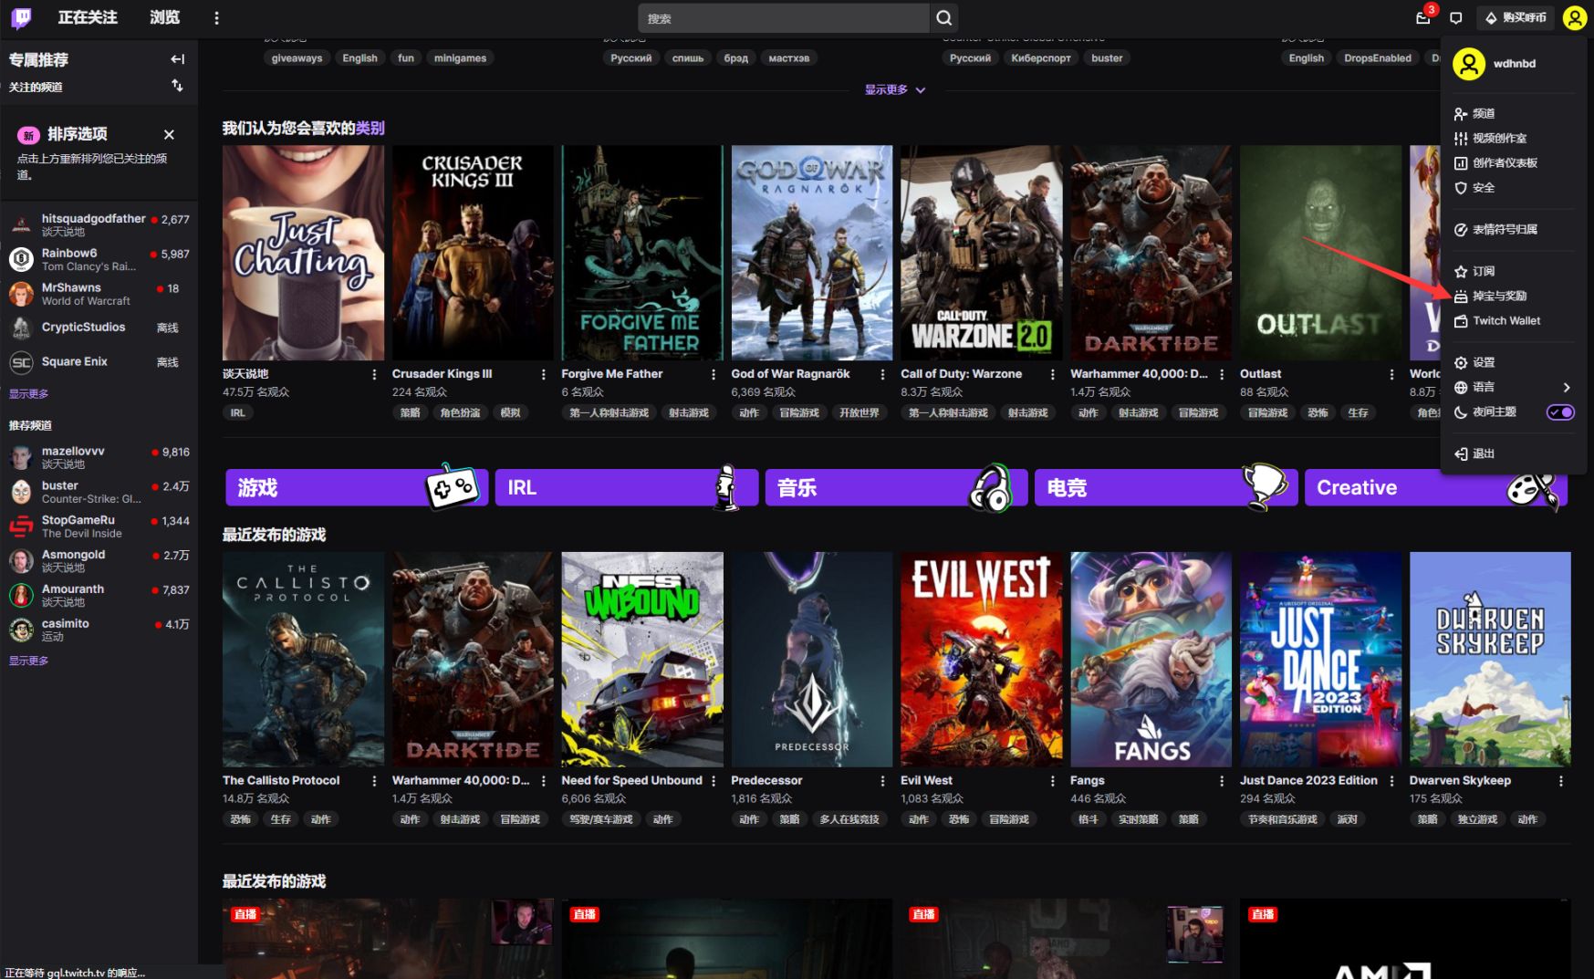Open the Rainbow6 channel in sidebar
The image size is (1594, 979).
coord(99,260)
